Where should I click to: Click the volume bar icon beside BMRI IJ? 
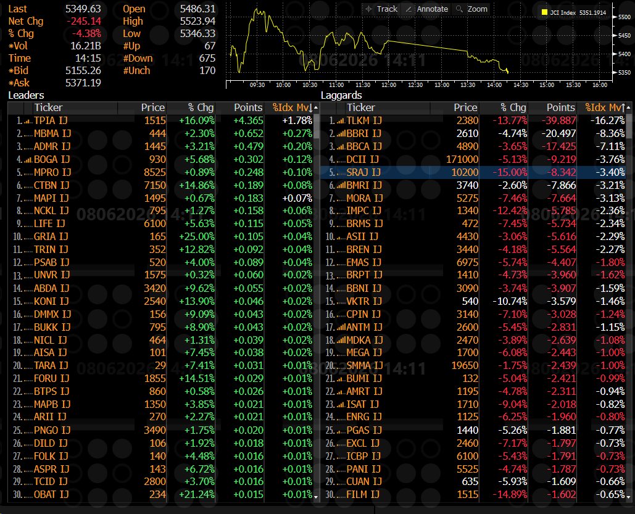[x=341, y=186]
